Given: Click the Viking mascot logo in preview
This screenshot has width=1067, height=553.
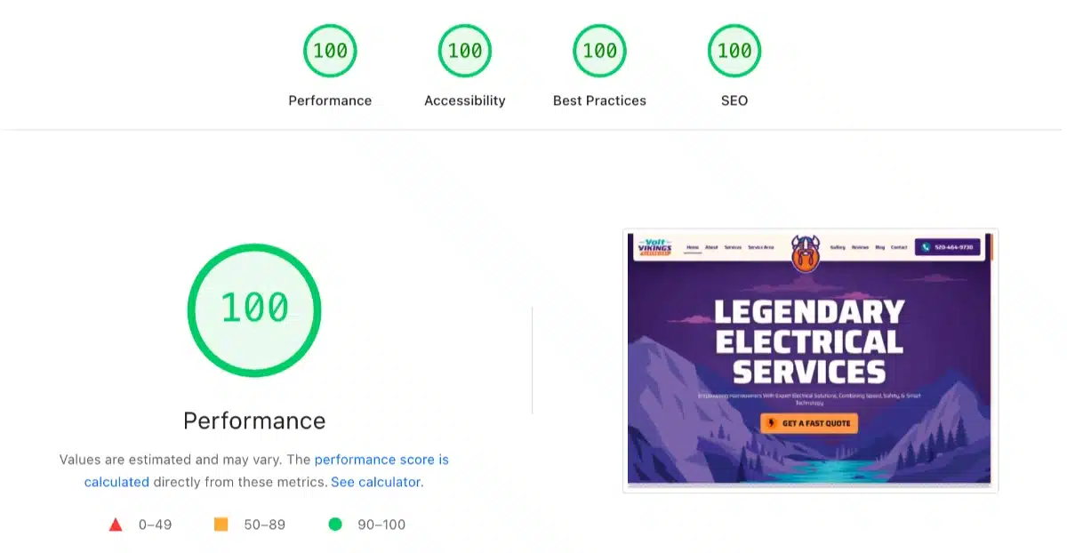Looking at the screenshot, I should (806, 252).
